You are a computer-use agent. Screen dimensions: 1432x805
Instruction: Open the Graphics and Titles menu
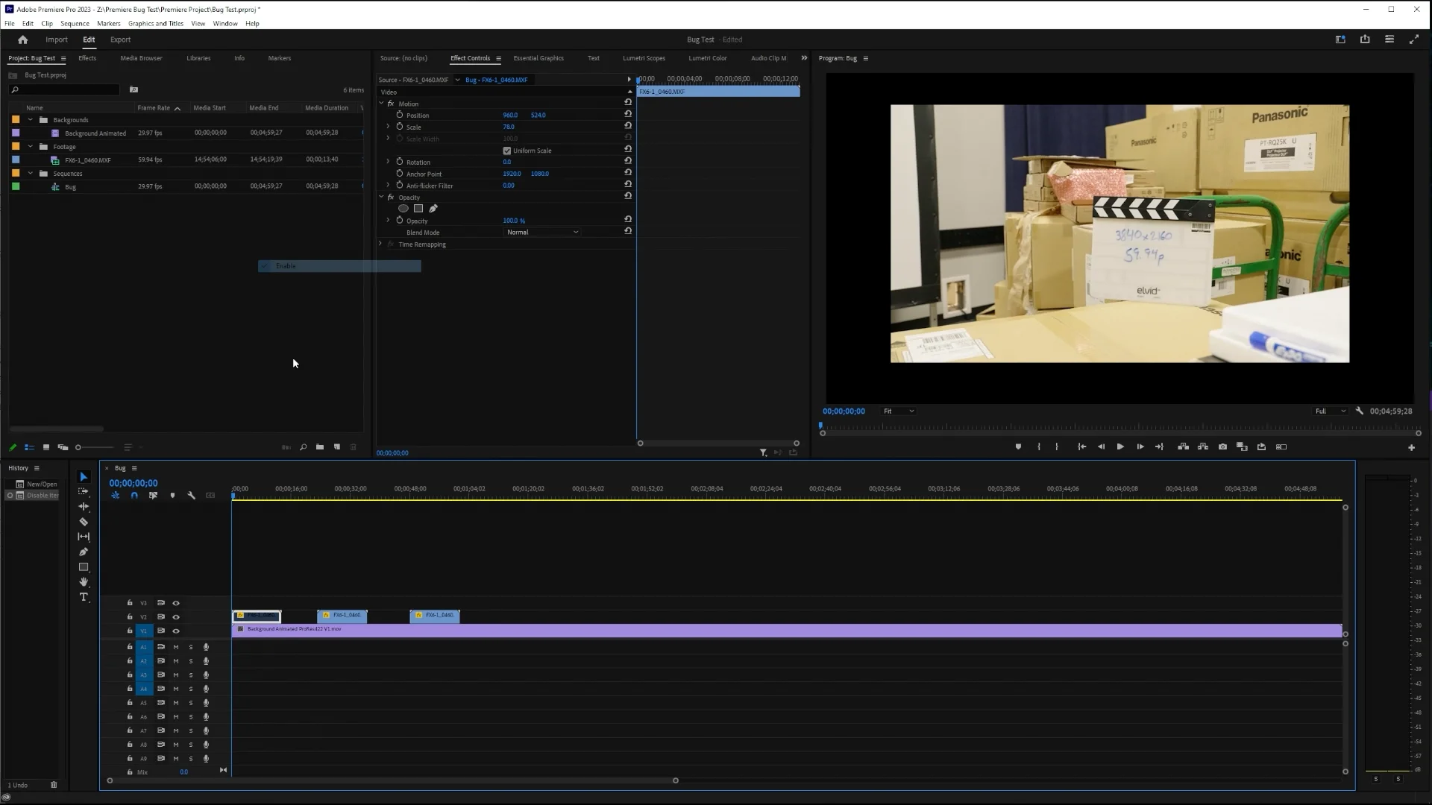coord(155,23)
